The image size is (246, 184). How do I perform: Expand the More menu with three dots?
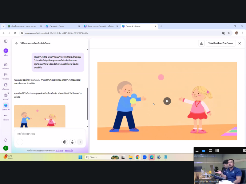(x=6, y=116)
